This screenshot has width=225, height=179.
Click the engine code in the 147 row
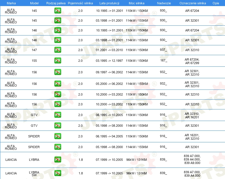192,50
